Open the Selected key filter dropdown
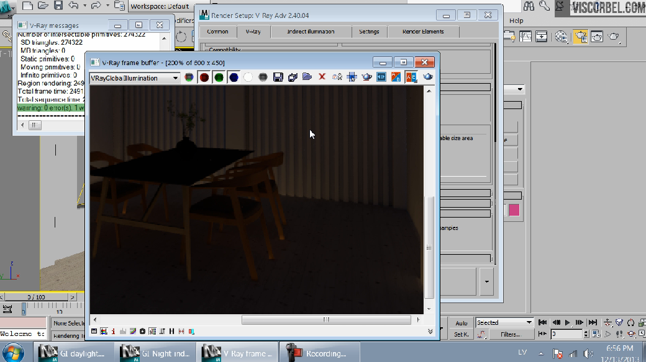This screenshot has height=362, width=646. click(504, 322)
